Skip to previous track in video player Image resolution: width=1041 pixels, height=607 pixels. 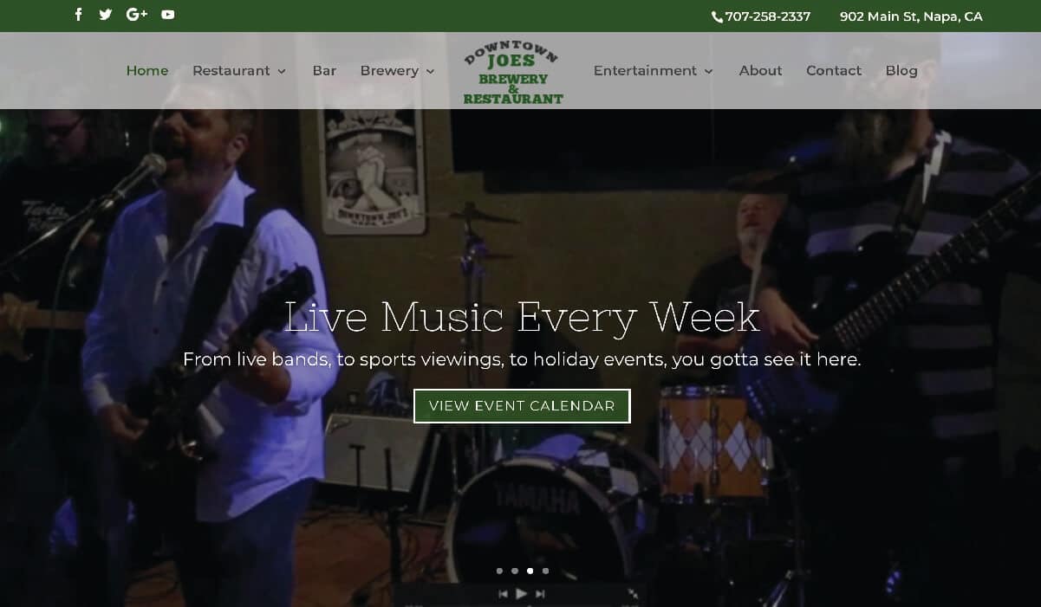[503, 594]
